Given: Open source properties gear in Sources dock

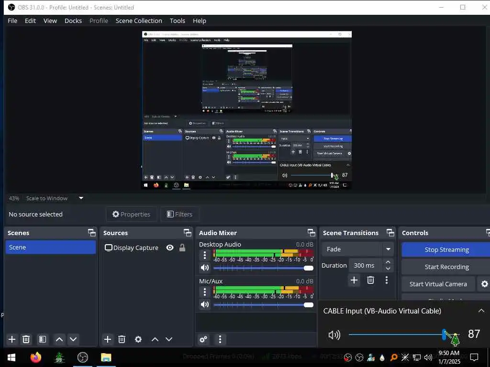Looking at the screenshot, I should [x=138, y=339].
